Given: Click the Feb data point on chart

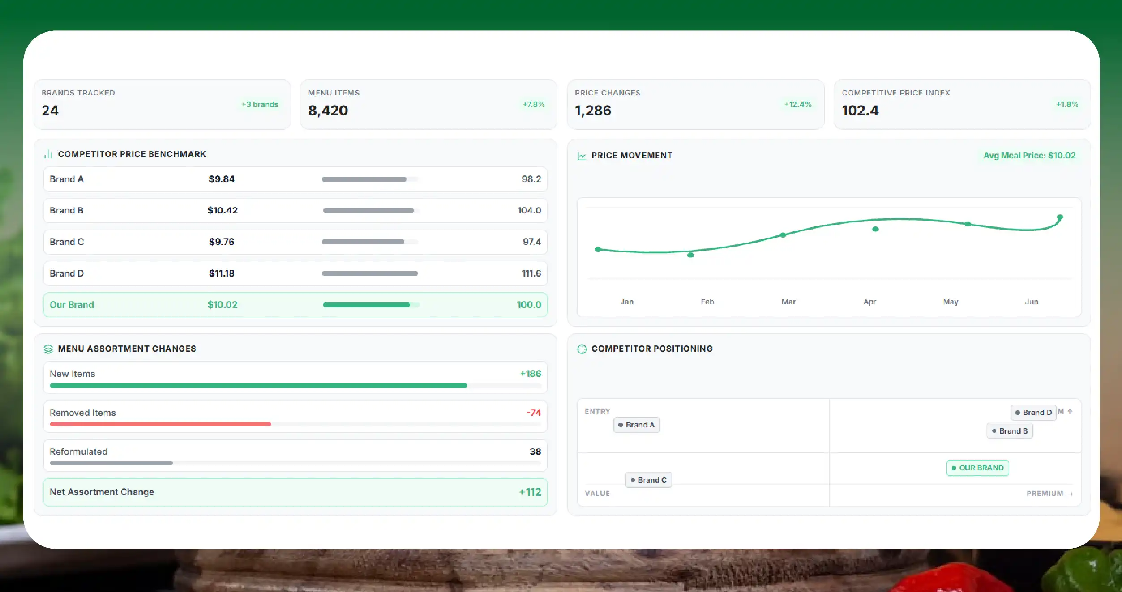Looking at the screenshot, I should (x=690, y=255).
